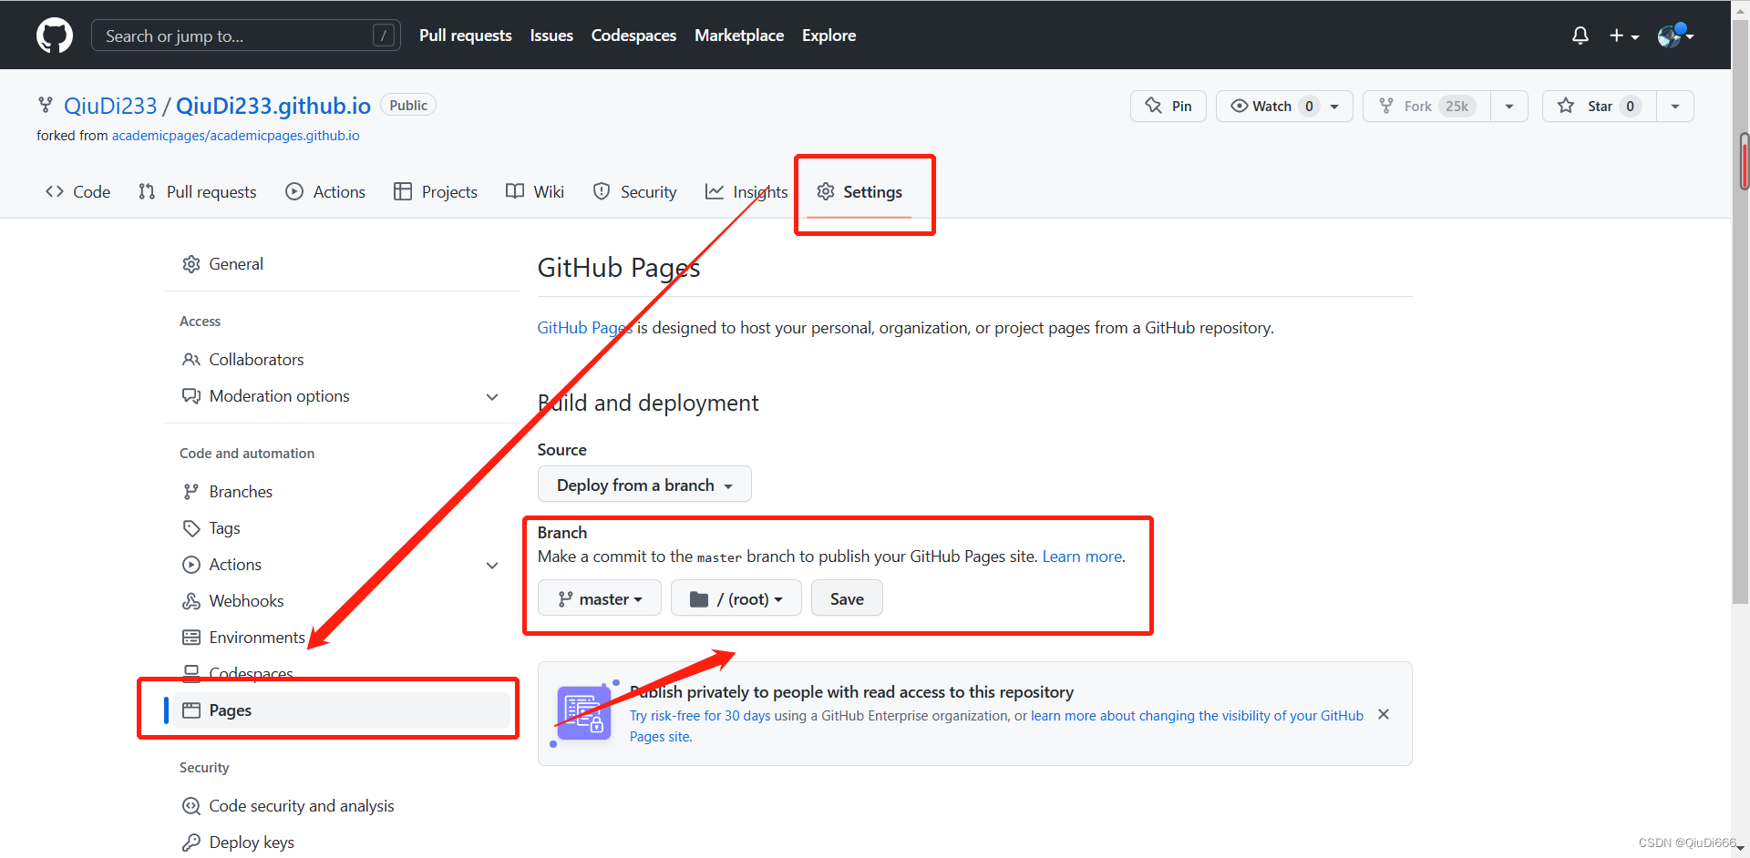Expand the sidebar Actions chevron
The height and width of the screenshot is (858, 1750).
pyautogui.click(x=492, y=565)
